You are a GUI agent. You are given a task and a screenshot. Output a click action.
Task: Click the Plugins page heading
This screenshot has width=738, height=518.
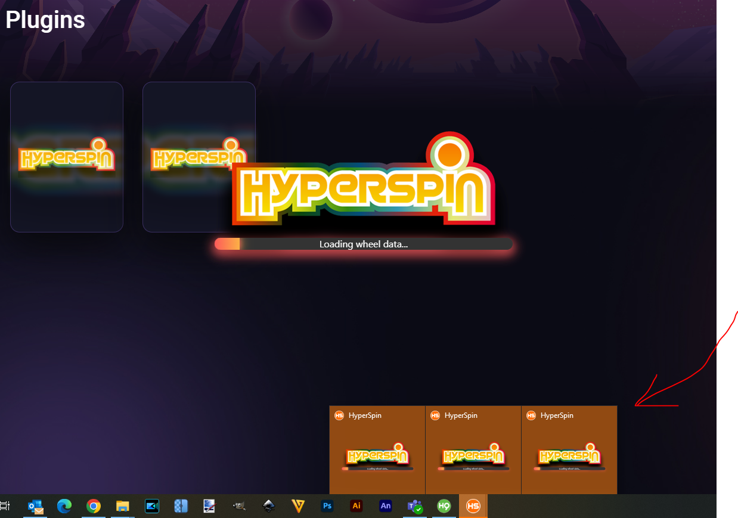45,20
